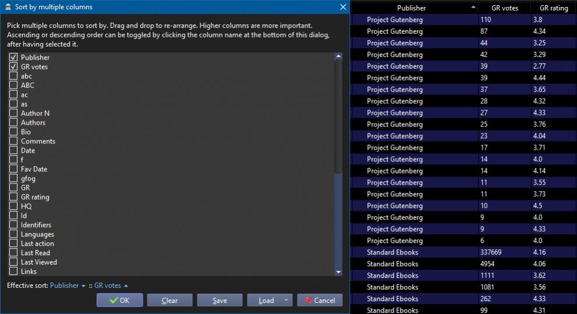Enable the Last Read checkbox
Viewport: 577px width, 314px height.
coord(13,252)
